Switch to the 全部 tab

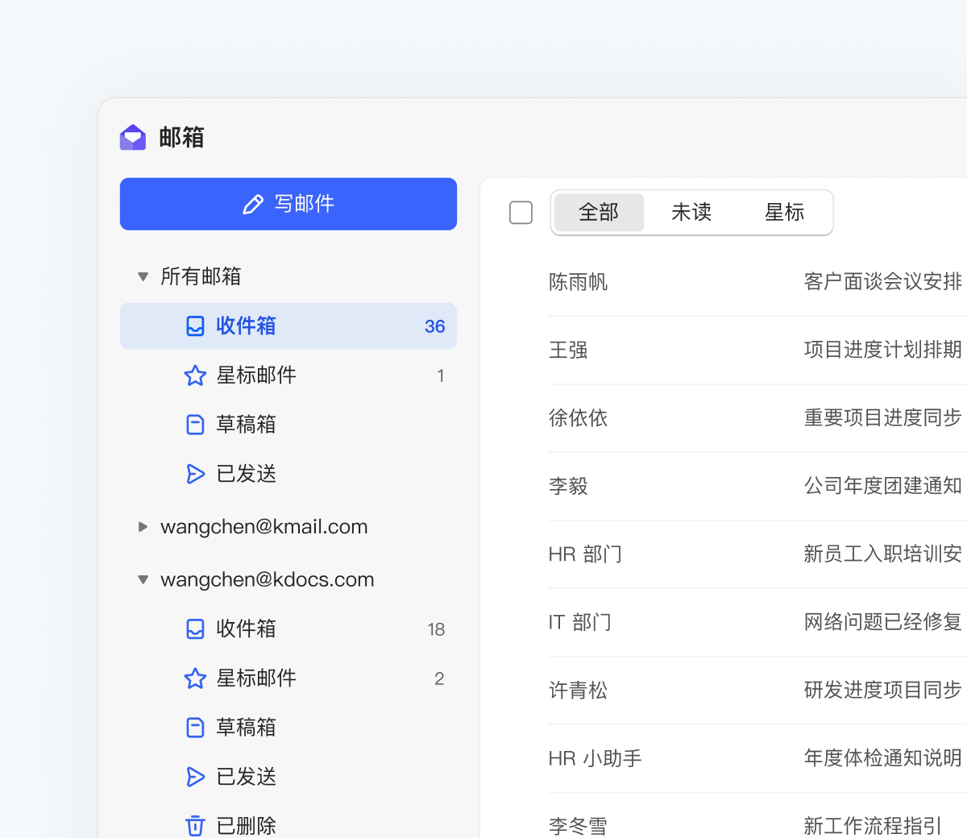tap(599, 213)
